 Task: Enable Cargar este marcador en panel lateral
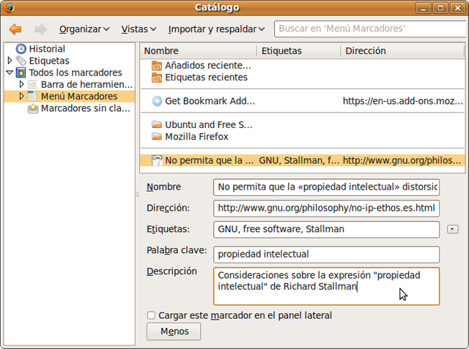click(152, 315)
